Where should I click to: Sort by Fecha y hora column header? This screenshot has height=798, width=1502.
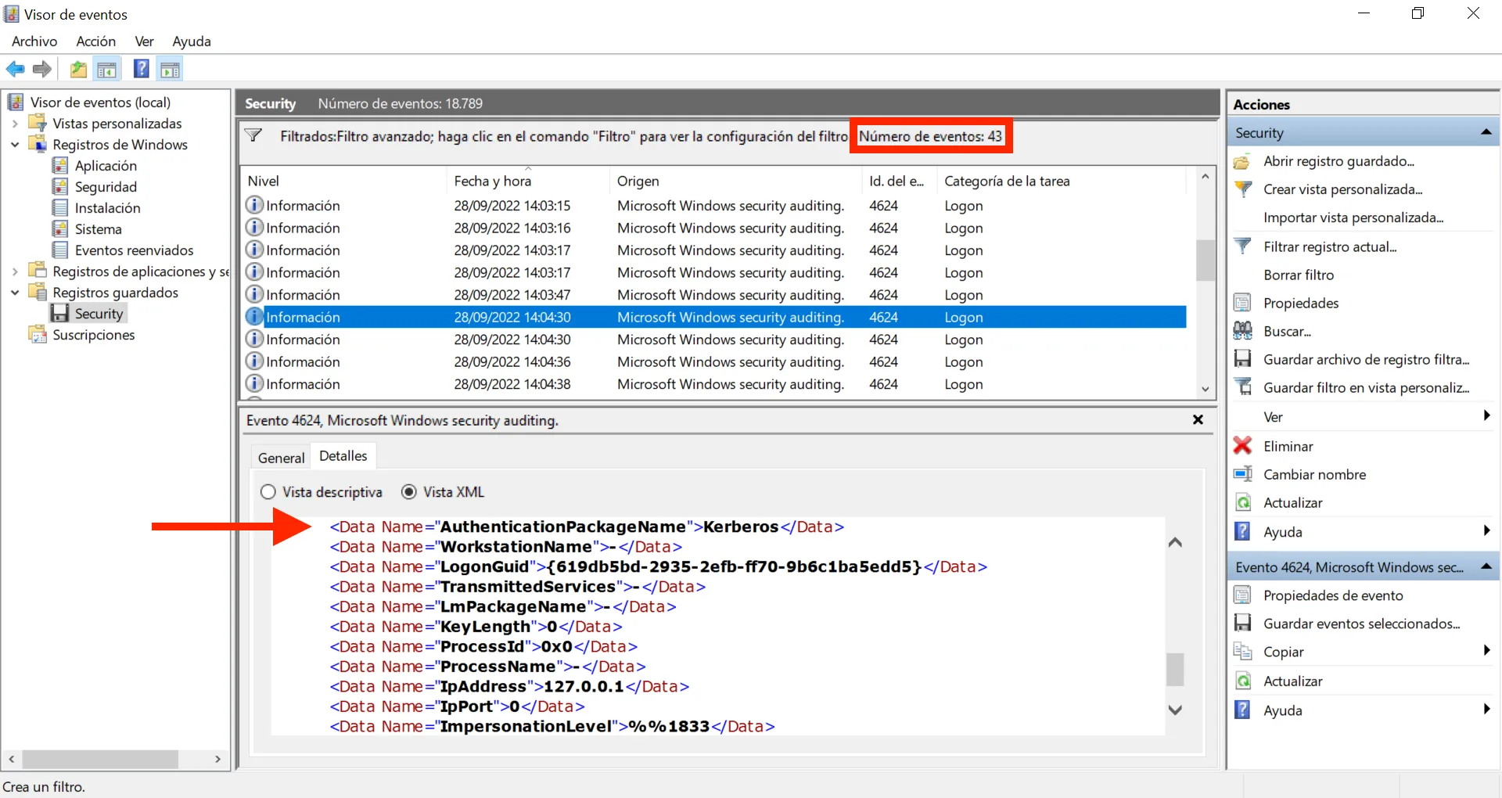coord(527,181)
